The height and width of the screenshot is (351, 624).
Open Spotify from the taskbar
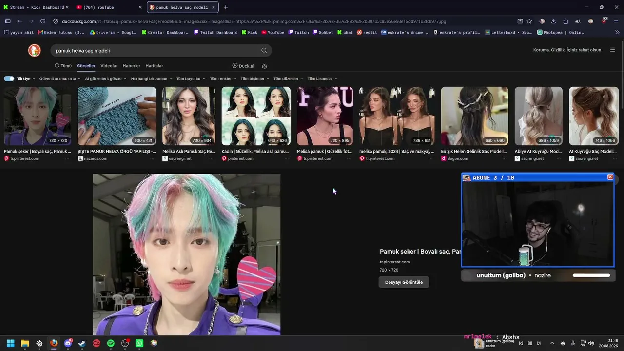click(111, 343)
